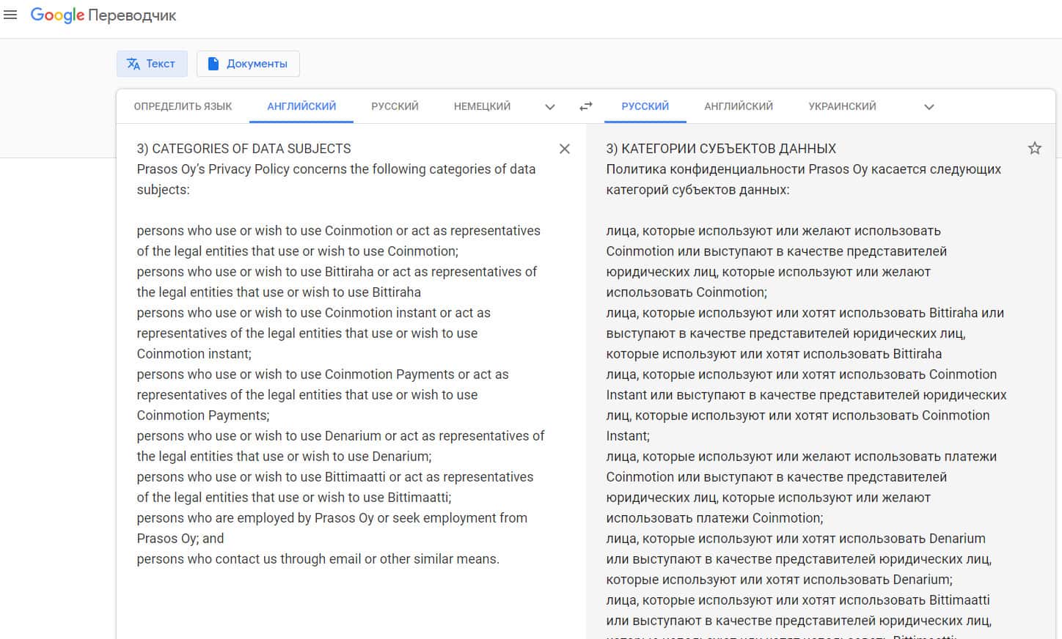Image resolution: width=1062 pixels, height=639 pixels.
Task: Expand the source language list chevron
Action: pyautogui.click(x=550, y=107)
